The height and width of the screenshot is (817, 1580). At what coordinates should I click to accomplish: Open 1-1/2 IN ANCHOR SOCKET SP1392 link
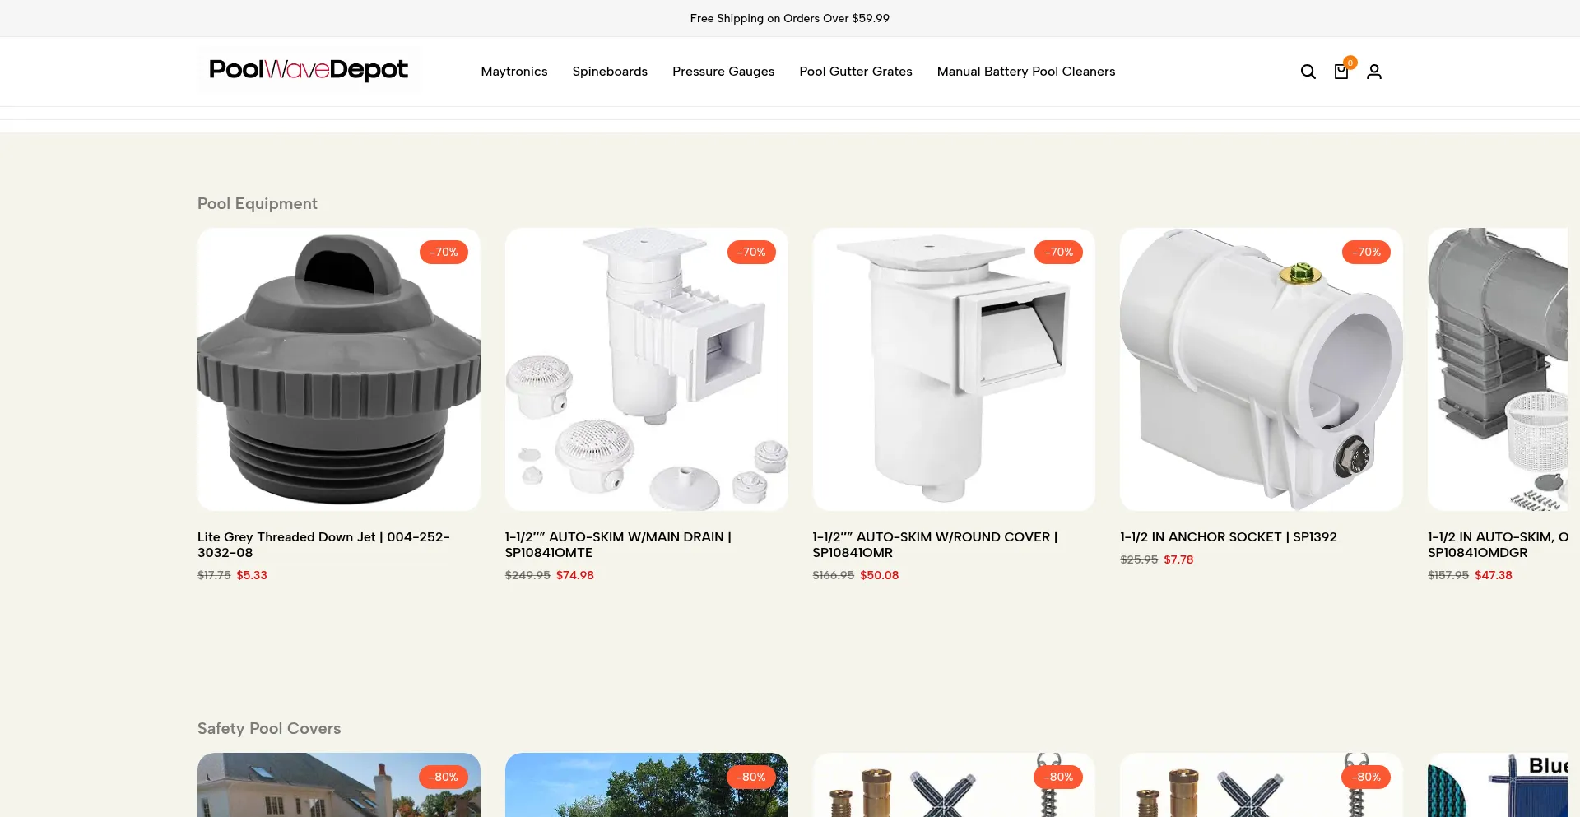pos(1229,536)
